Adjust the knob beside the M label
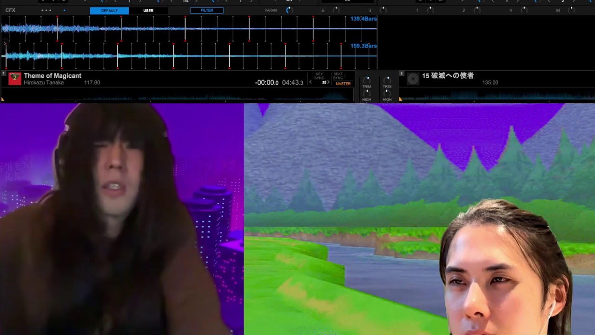This screenshot has width=595, height=335. tap(571, 10)
